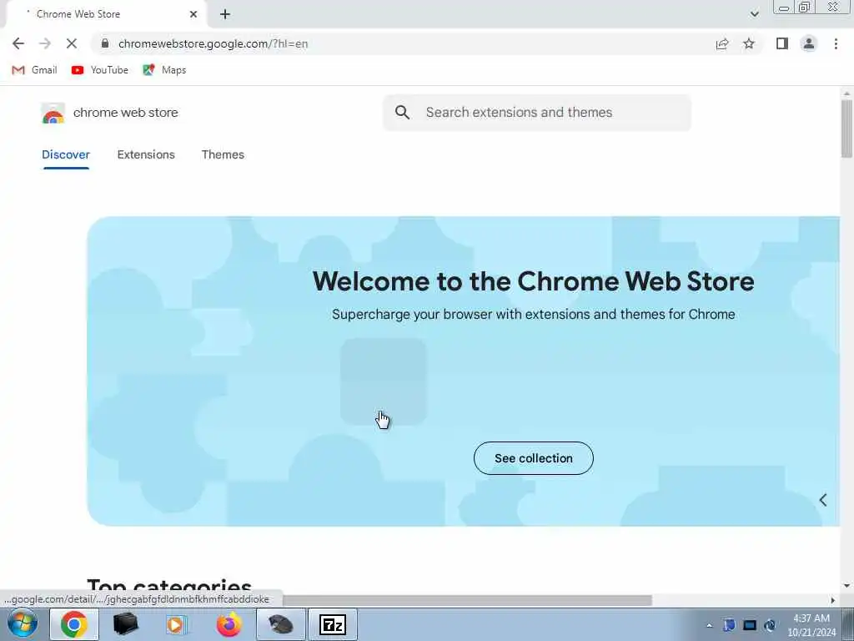Image resolution: width=854 pixels, height=641 pixels.
Task: Open a new tab with the plus button
Action: point(225,14)
